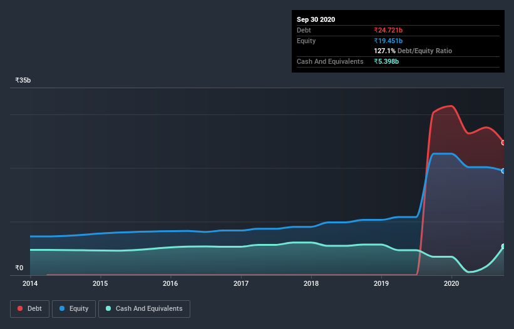
Task: Click the 127.1% Debt/Equity Ratio text
Action: [x=413, y=51]
